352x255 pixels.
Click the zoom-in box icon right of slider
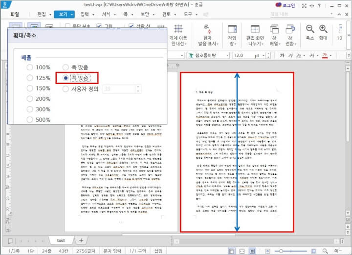pos(313,251)
